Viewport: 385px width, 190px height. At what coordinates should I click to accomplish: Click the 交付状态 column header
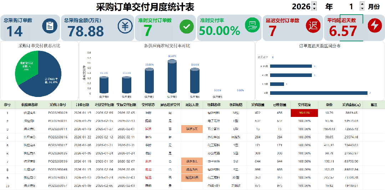[148, 105]
